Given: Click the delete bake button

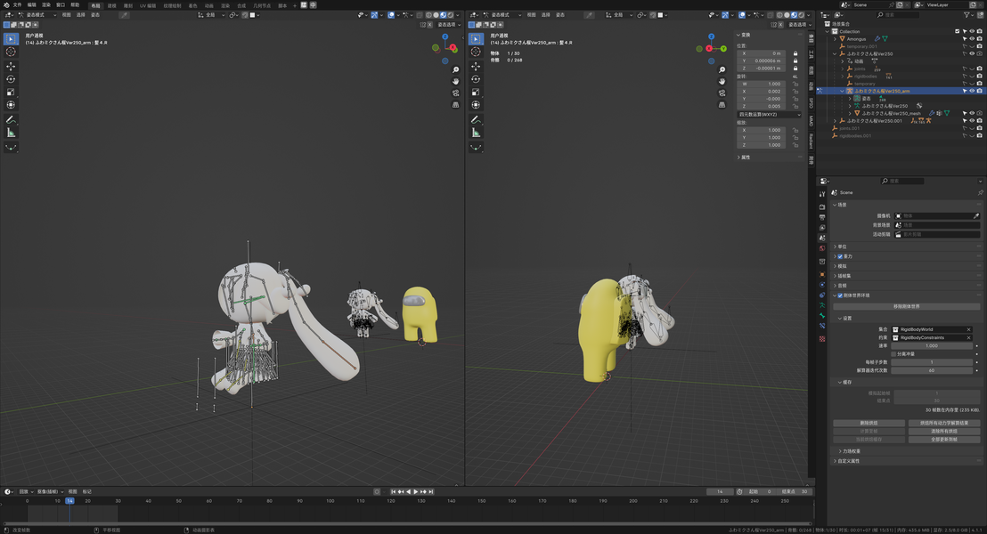Looking at the screenshot, I should (869, 424).
